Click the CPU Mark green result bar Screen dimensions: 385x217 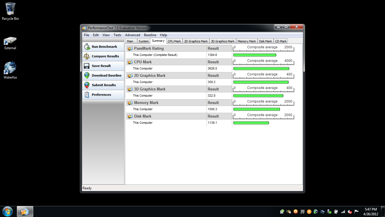261,69
